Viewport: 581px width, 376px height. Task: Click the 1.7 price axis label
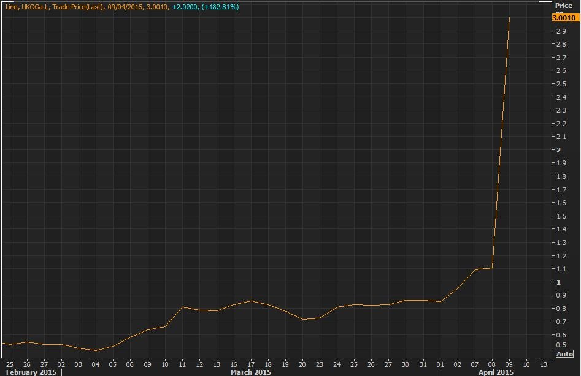click(x=561, y=190)
